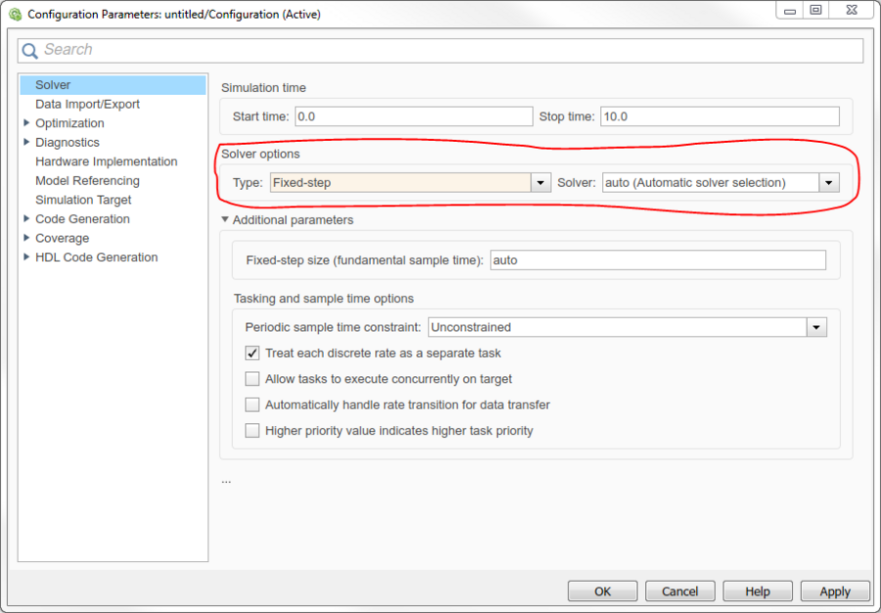Expand the Optimization tree node
The width and height of the screenshot is (881, 613).
point(26,123)
